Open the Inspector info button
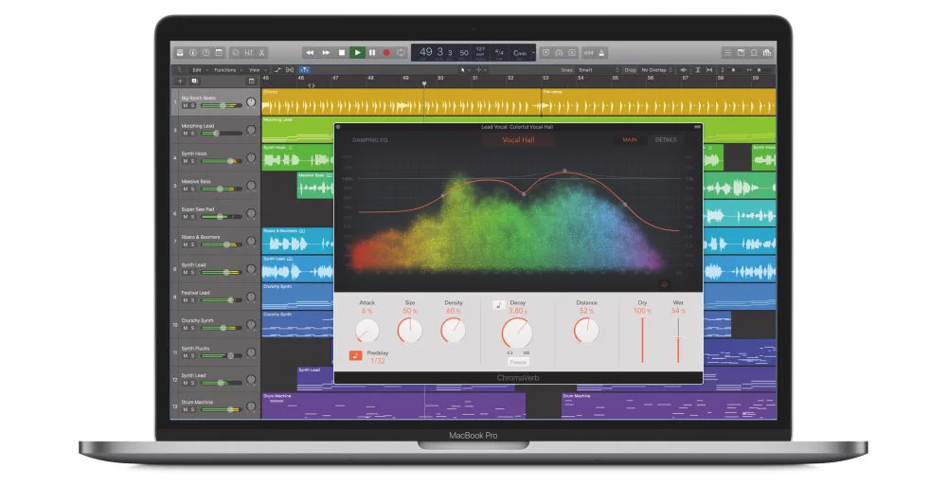Viewport: 947px width, 487px height. tap(192, 52)
